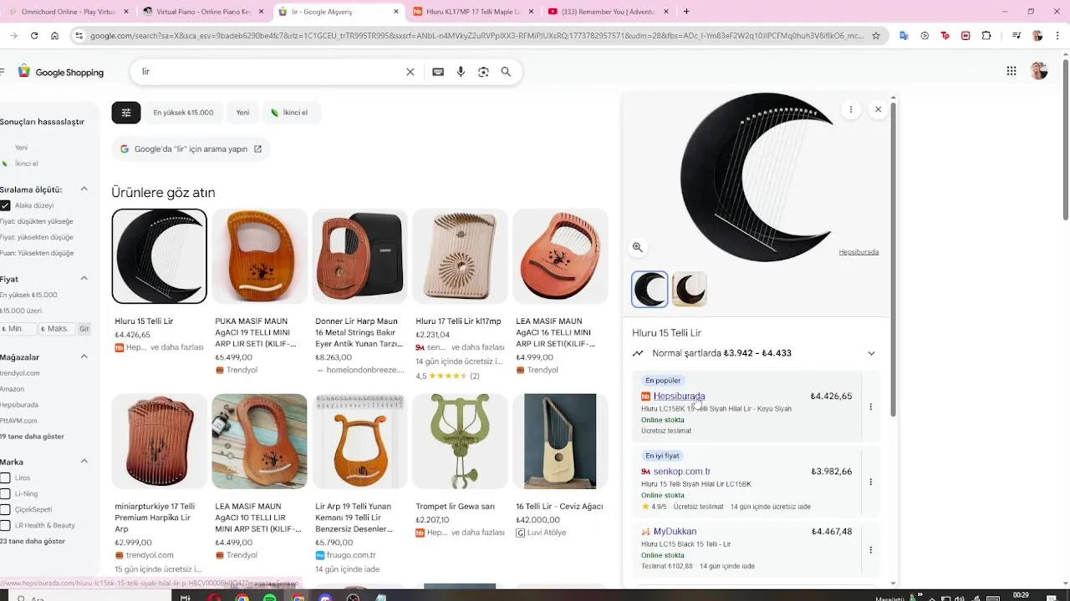This screenshot has height=601, width=1070.
Task: Collapse the Sıralama ölçütü section
Action: point(84,189)
